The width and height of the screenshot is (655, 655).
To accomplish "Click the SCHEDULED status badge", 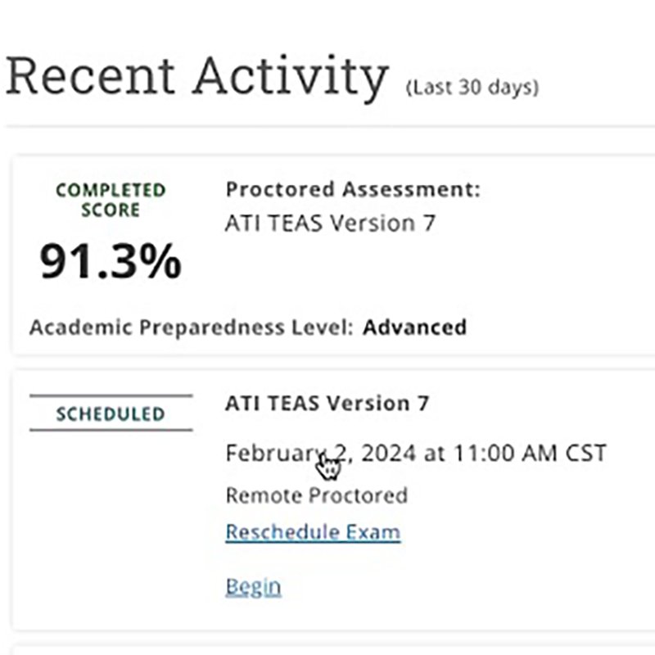I will click(x=111, y=413).
